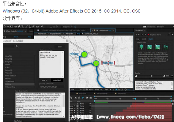Toggle lock on Composition Map tab

97,30
